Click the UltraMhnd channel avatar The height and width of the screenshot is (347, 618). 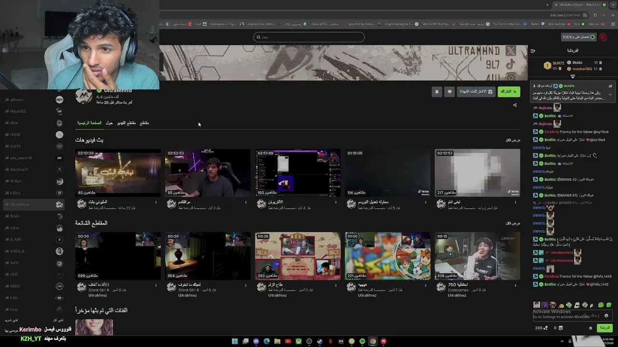[84, 96]
